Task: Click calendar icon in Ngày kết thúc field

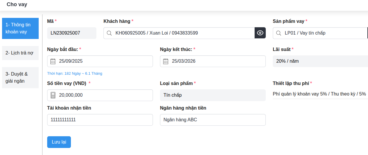Action: (x=166, y=61)
